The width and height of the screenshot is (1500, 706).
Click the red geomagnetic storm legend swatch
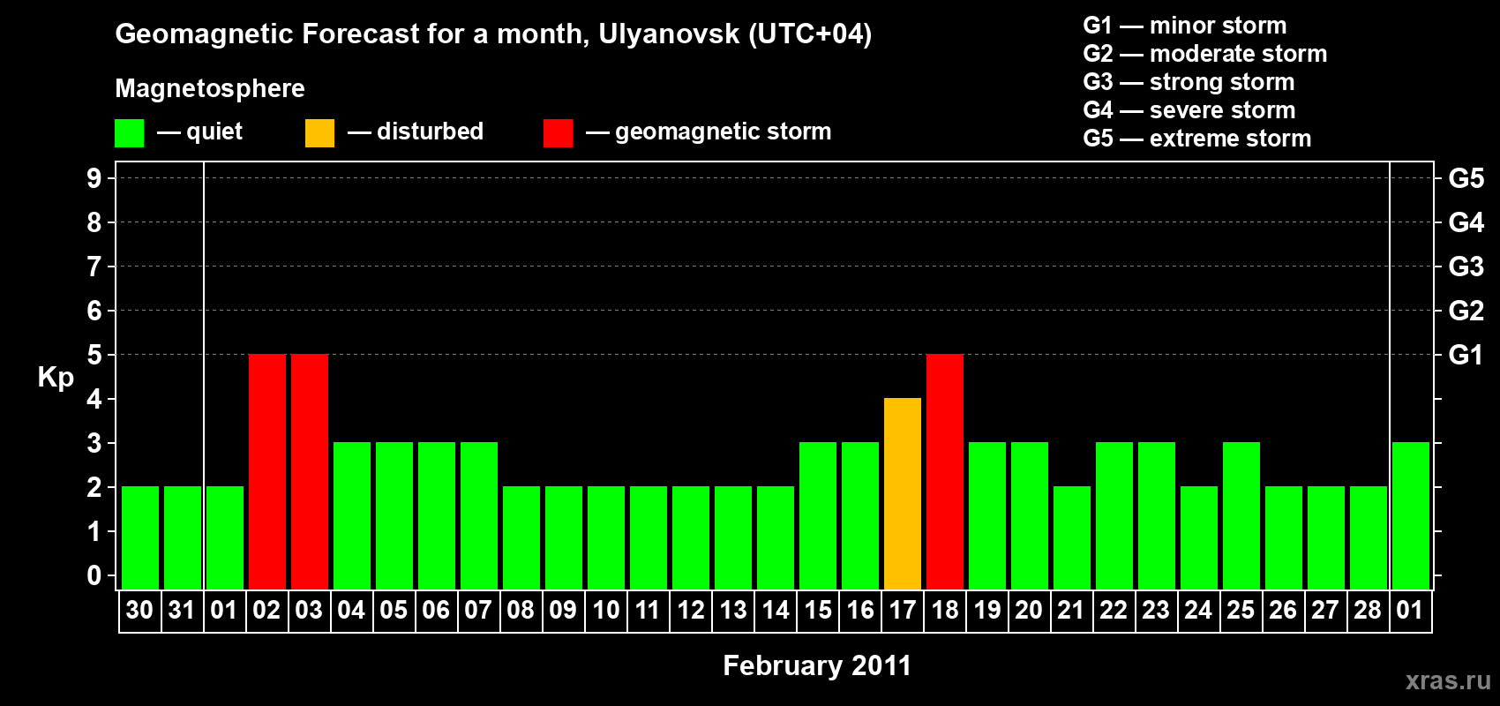(x=558, y=133)
